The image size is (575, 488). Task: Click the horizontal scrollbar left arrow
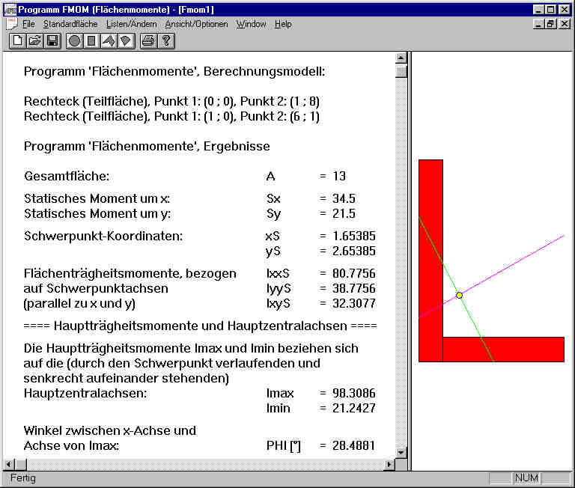(x=10, y=465)
